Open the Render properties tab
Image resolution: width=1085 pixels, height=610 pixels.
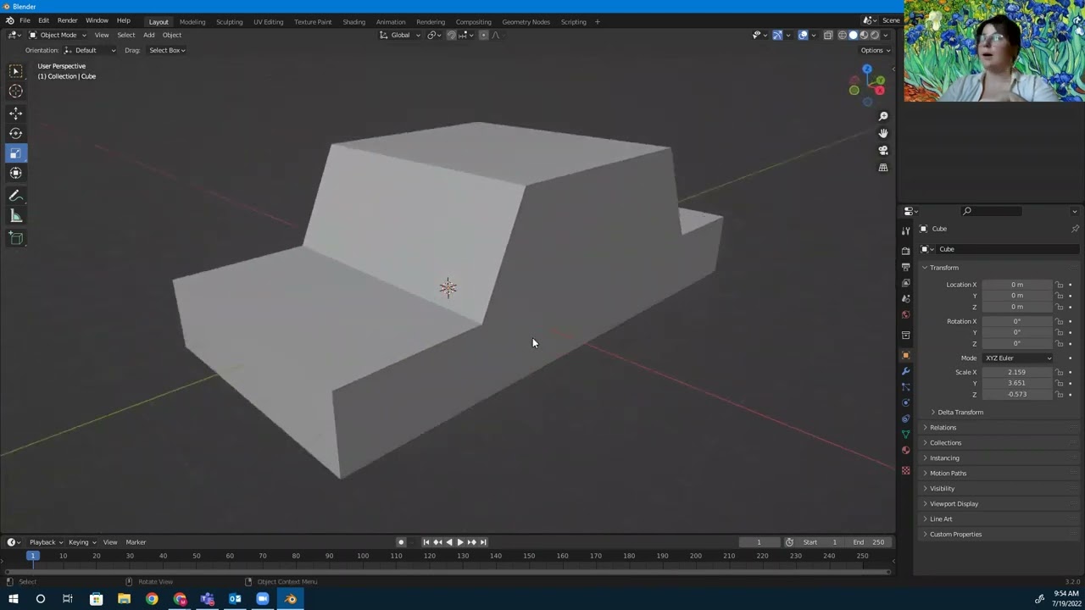[905, 251]
